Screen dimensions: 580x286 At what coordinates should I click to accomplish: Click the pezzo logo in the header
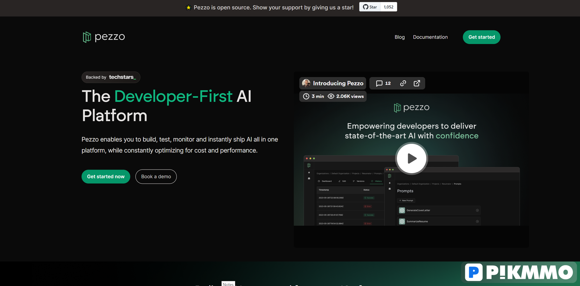[x=104, y=37]
